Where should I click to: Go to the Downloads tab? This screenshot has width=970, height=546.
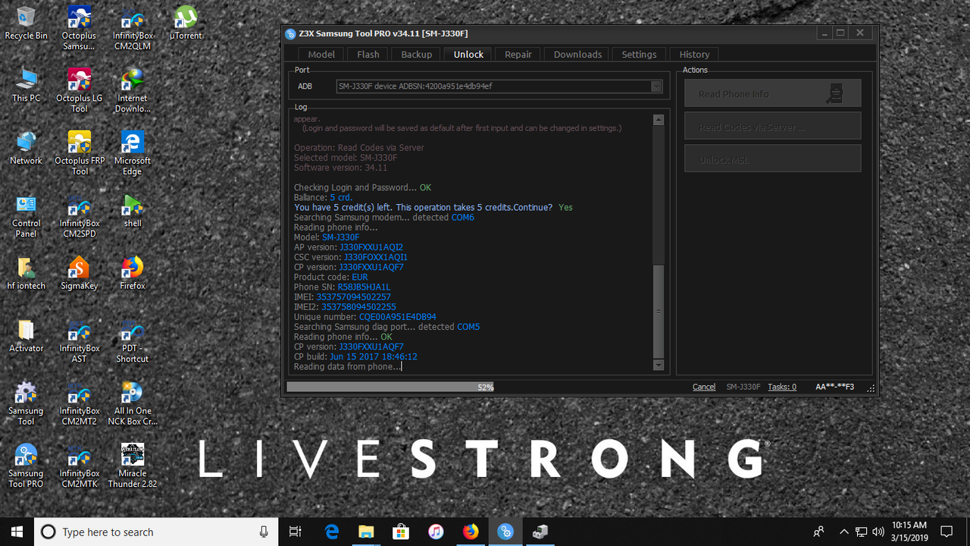tap(577, 55)
